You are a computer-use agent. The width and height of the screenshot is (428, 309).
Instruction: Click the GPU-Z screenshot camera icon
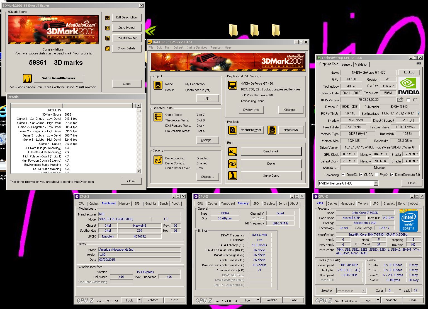(419, 64)
